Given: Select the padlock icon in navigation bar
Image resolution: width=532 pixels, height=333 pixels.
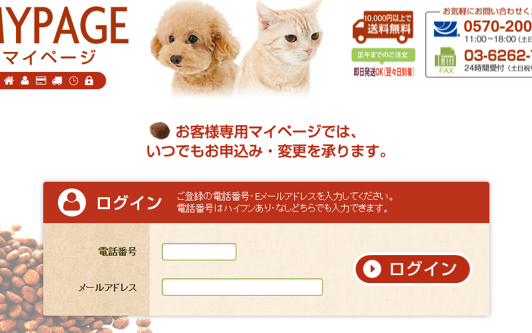Looking at the screenshot, I should click(x=89, y=81).
